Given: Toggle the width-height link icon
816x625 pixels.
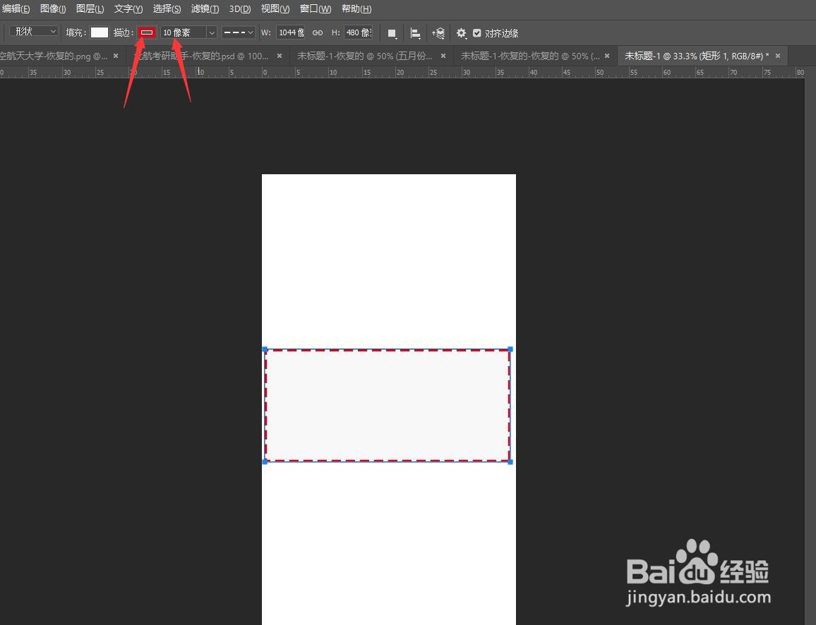Looking at the screenshot, I should (318, 32).
